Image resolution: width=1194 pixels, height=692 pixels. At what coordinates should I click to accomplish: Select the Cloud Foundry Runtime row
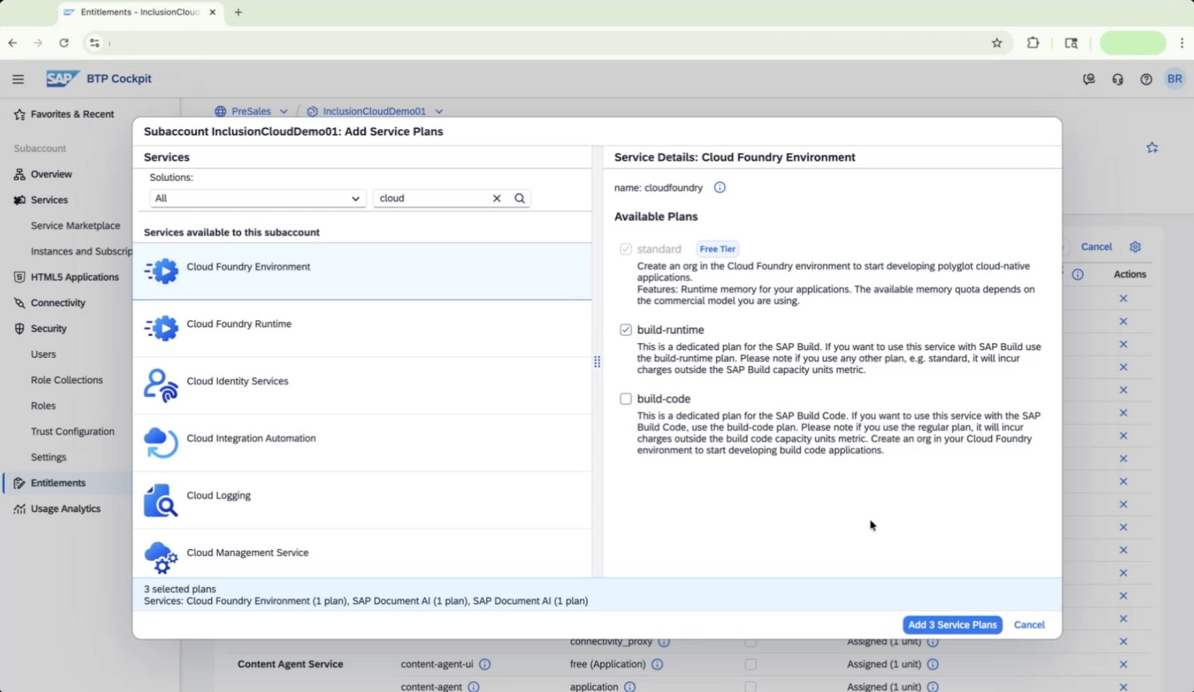[362, 329]
